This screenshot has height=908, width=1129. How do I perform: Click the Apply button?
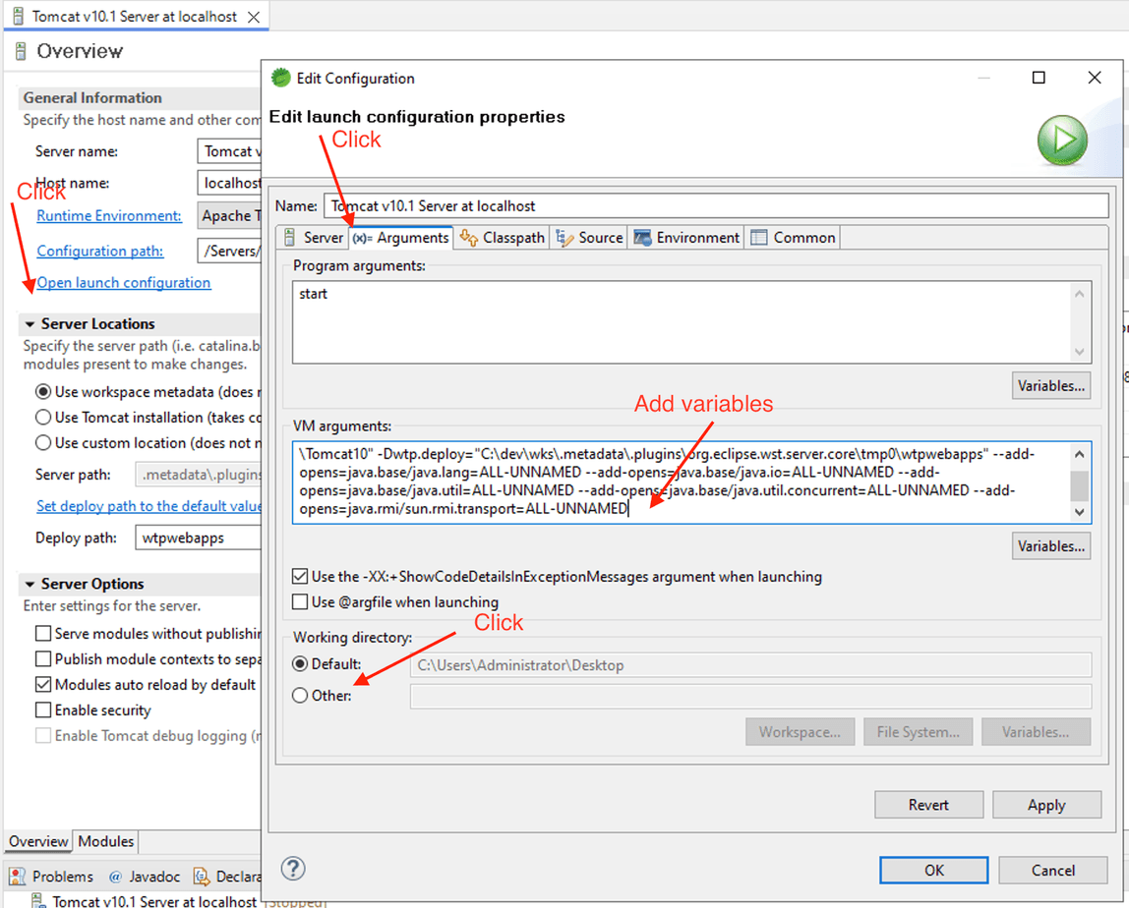click(1046, 804)
